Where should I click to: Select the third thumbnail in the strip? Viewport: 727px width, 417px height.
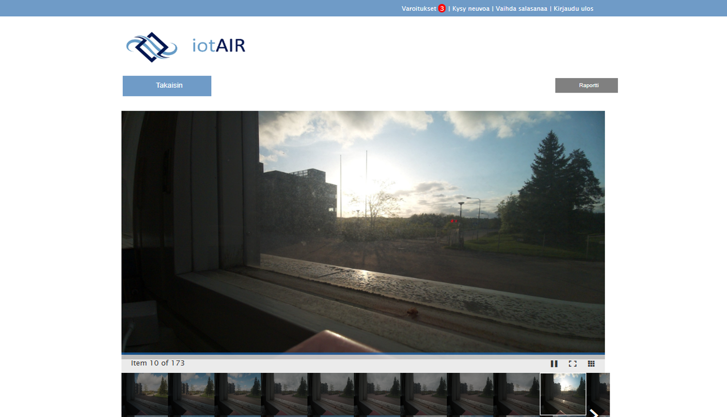point(237,395)
